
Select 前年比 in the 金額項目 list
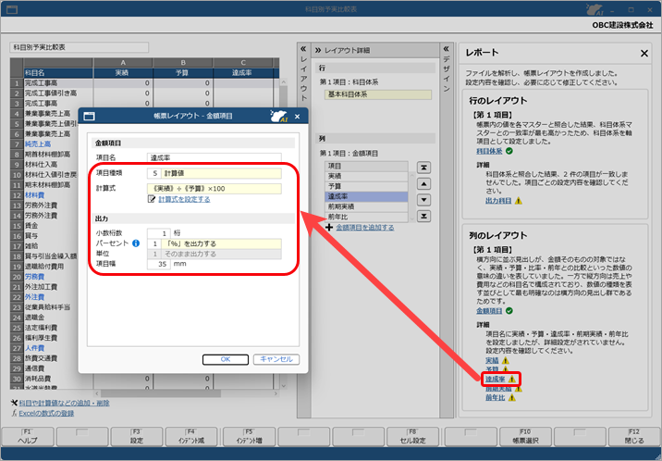point(366,217)
